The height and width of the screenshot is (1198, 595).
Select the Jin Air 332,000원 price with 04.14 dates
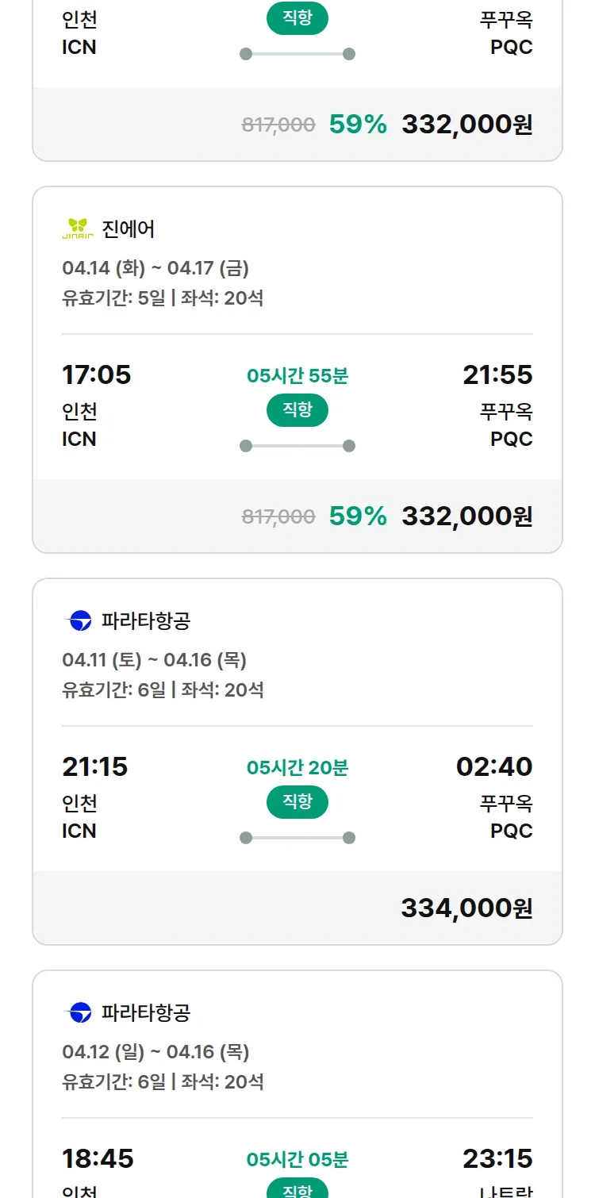(466, 516)
